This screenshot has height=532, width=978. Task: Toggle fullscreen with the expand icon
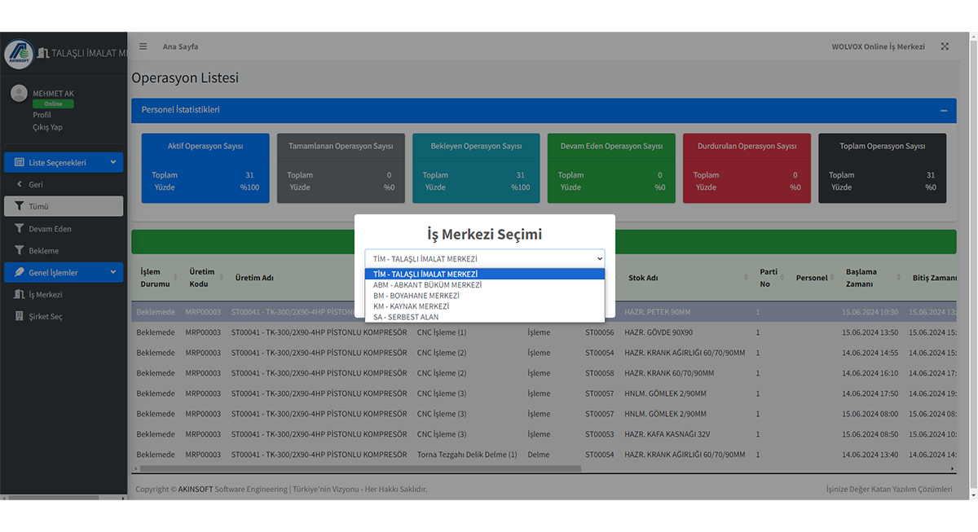945,46
